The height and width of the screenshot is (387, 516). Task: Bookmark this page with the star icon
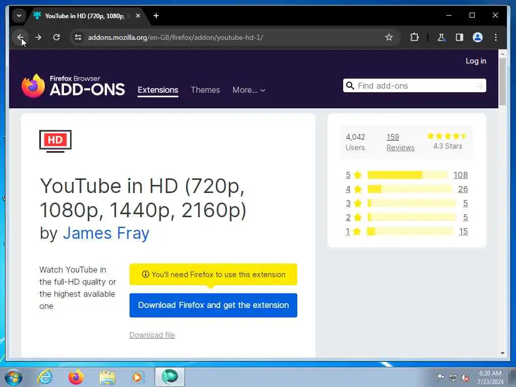pyautogui.click(x=389, y=37)
